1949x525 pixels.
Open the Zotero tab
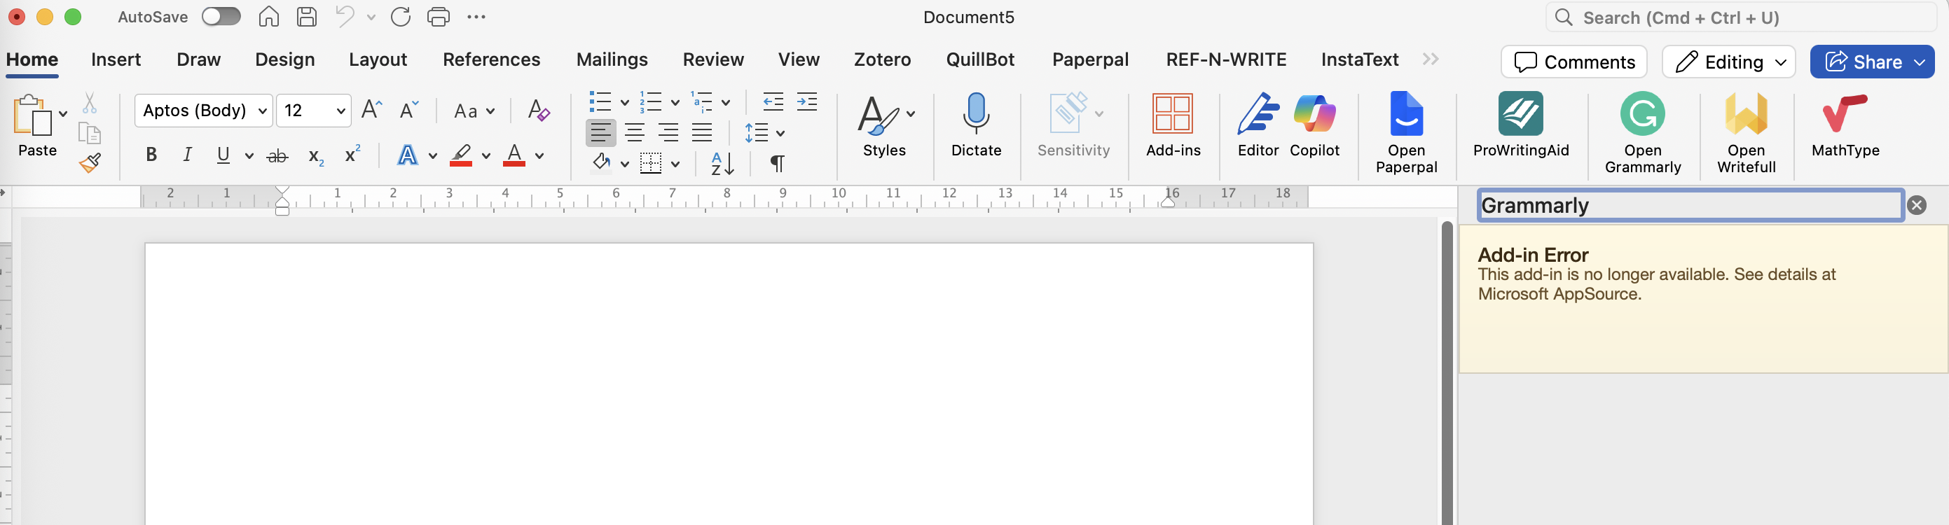[882, 59]
